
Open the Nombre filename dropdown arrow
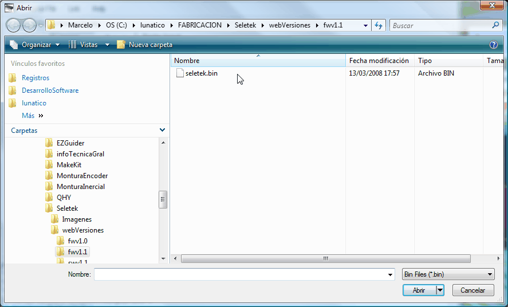390,274
